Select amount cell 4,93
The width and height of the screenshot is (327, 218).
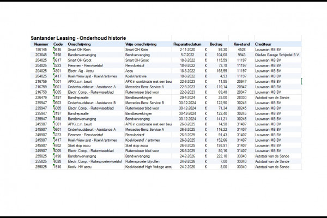(223, 76)
